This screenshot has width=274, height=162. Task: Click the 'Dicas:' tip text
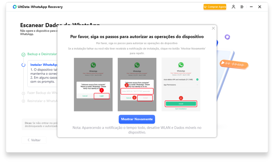[x=41, y=125]
